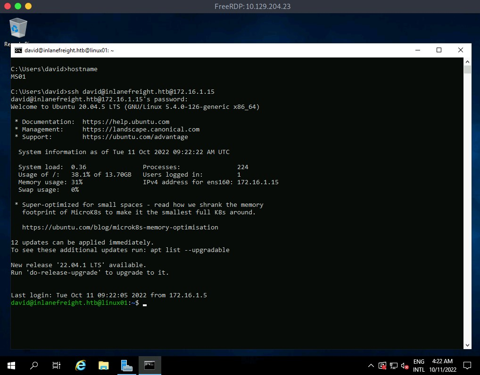
Task: Open Server Manager from the taskbar
Action: (x=126, y=366)
